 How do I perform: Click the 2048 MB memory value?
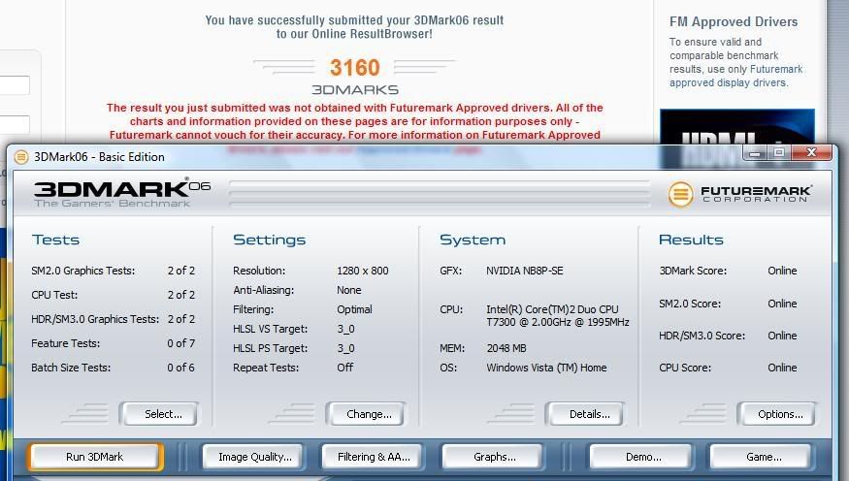tap(506, 348)
